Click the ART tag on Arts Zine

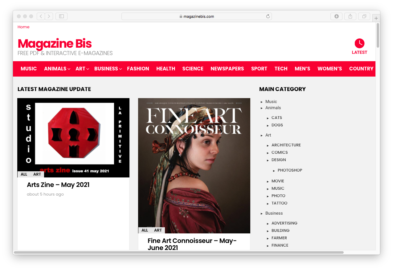37,174
